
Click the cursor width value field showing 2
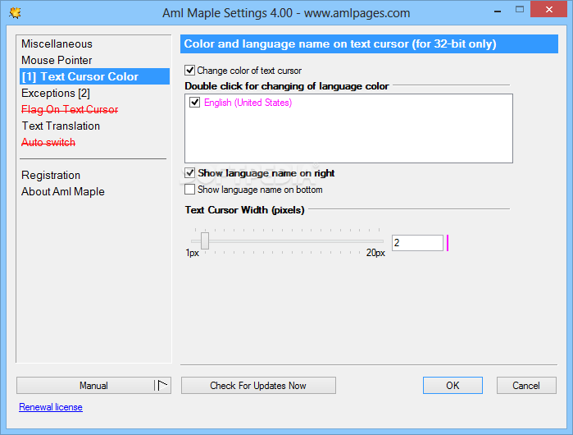pos(418,243)
